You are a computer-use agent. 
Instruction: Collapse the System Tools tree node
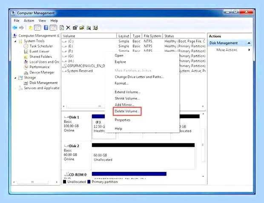click(x=15, y=41)
